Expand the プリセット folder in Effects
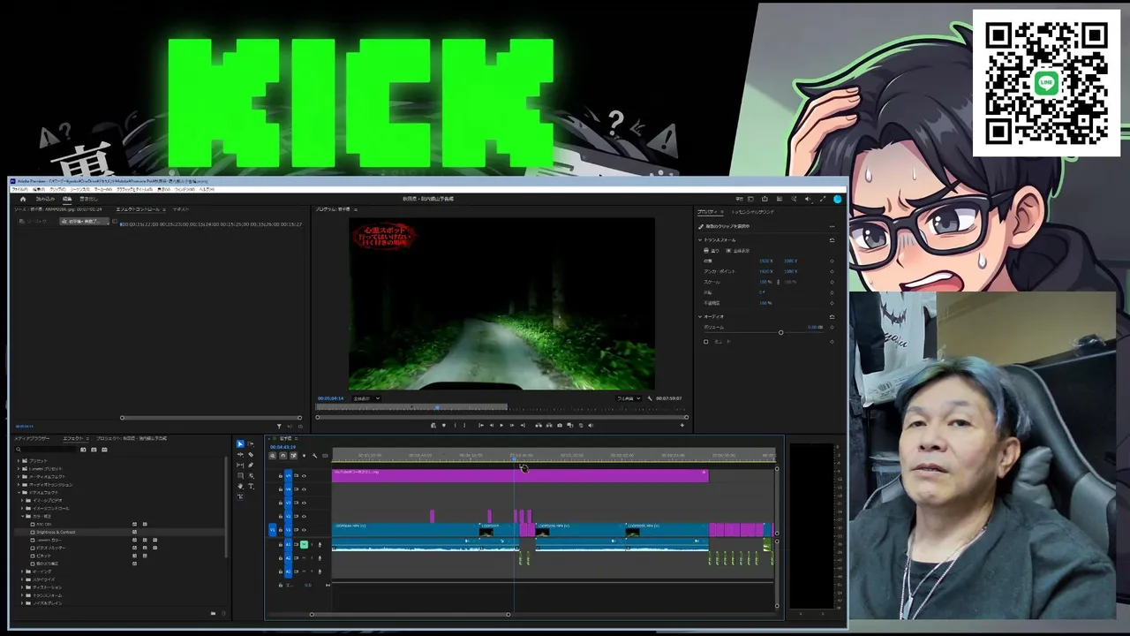The width and height of the screenshot is (1130, 636). [x=19, y=460]
